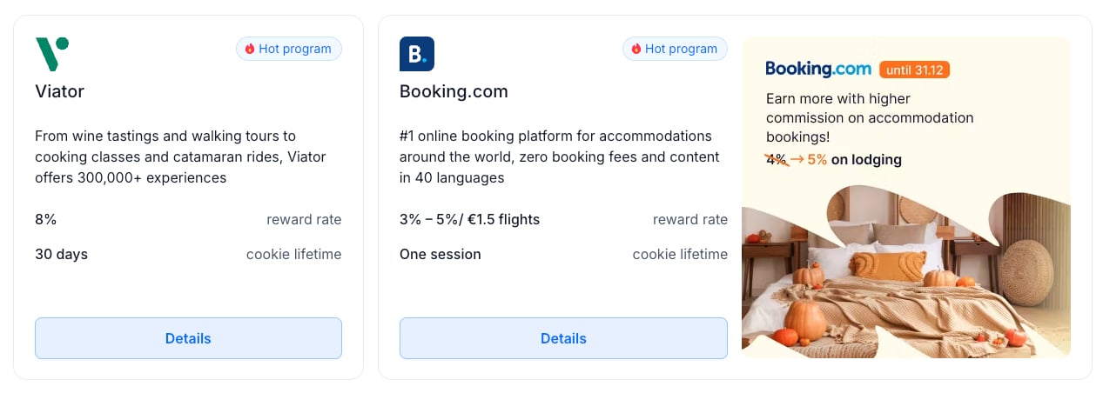Click the '3% – 5%/ €1.5 flights' rate
The height and width of the screenshot is (393, 1103).
[x=469, y=220]
